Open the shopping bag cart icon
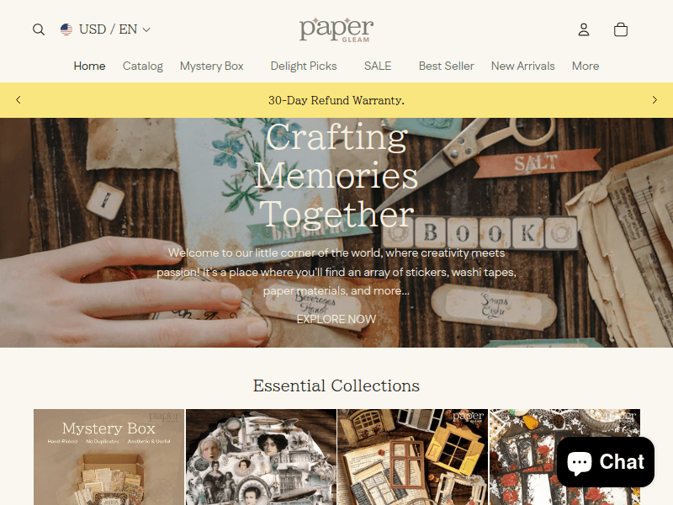Viewport: 673px width, 505px height. [621, 29]
